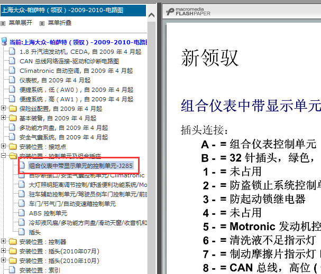Open the 插头 document
This screenshot has height=274, width=321.
35,232
